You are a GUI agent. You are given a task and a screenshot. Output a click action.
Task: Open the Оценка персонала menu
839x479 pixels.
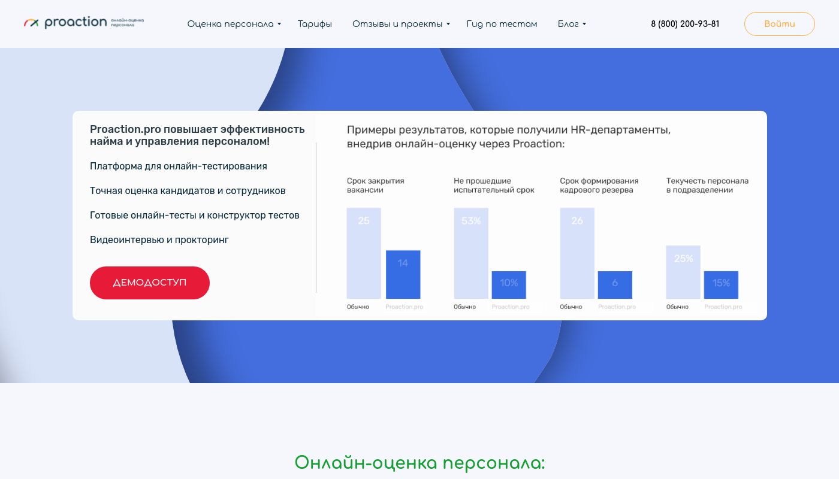point(230,24)
